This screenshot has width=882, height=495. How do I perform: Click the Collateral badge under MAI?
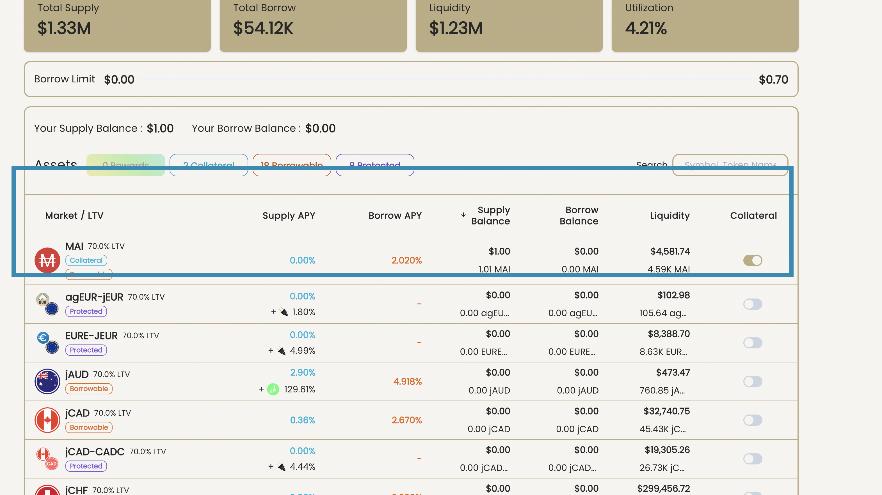tap(86, 260)
